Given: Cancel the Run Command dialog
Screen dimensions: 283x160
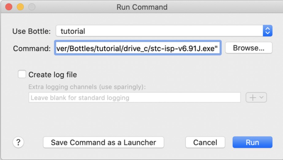Looking at the screenshot, I should click(205, 142).
